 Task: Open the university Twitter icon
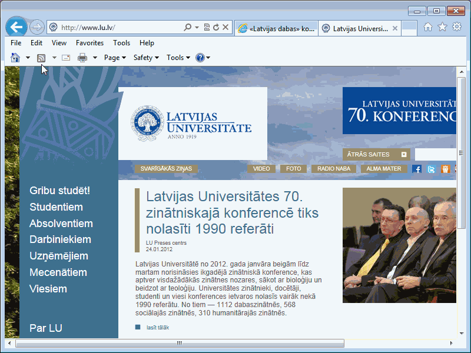coord(431,169)
